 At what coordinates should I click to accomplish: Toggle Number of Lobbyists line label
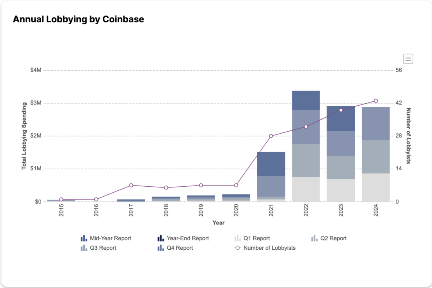coord(269,248)
